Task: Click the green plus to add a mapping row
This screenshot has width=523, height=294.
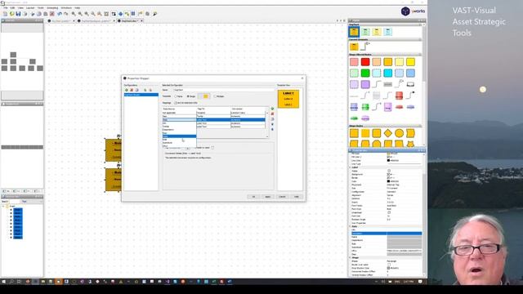Action: (x=272, y=109)
